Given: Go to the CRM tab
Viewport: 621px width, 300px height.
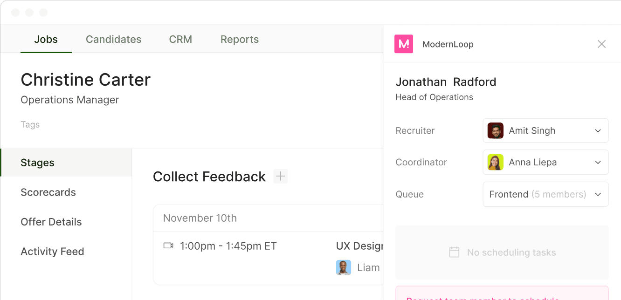Looking at the screenshot, I should [x=180, y=39].
